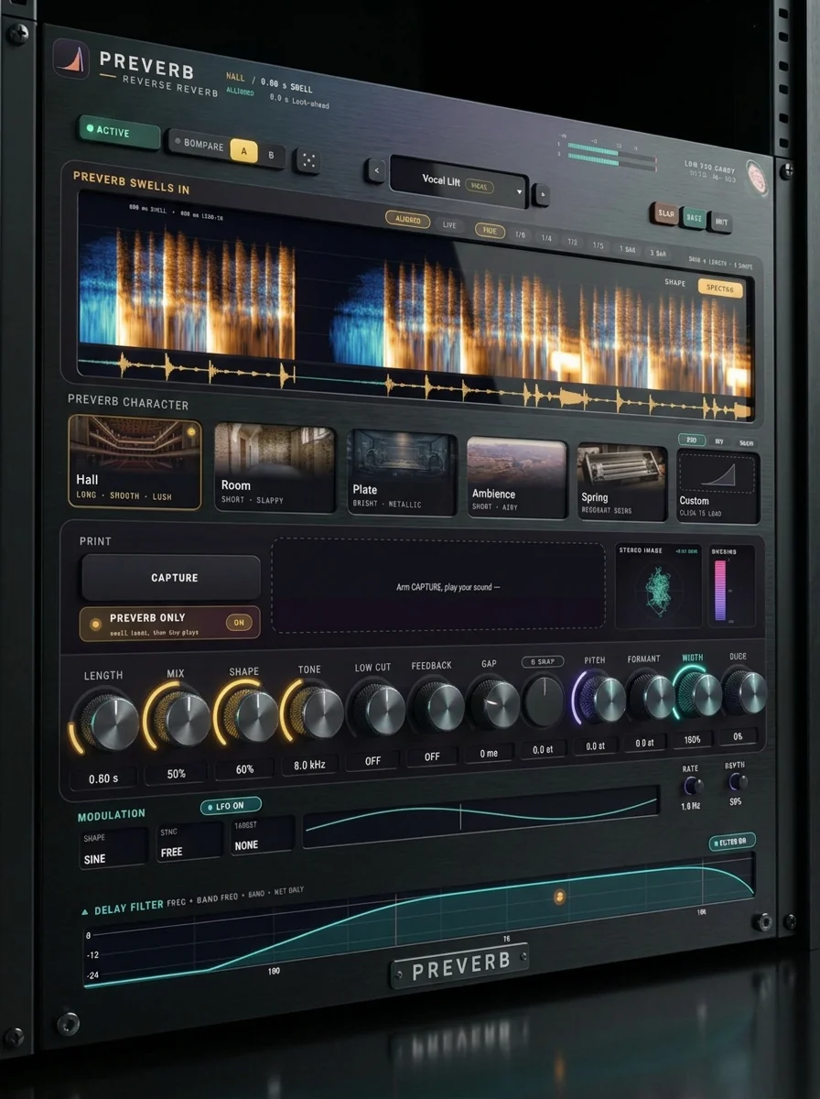
Task: Toggle the snap button above the knob
Action: pyautogui.click(x=543, y=661)
